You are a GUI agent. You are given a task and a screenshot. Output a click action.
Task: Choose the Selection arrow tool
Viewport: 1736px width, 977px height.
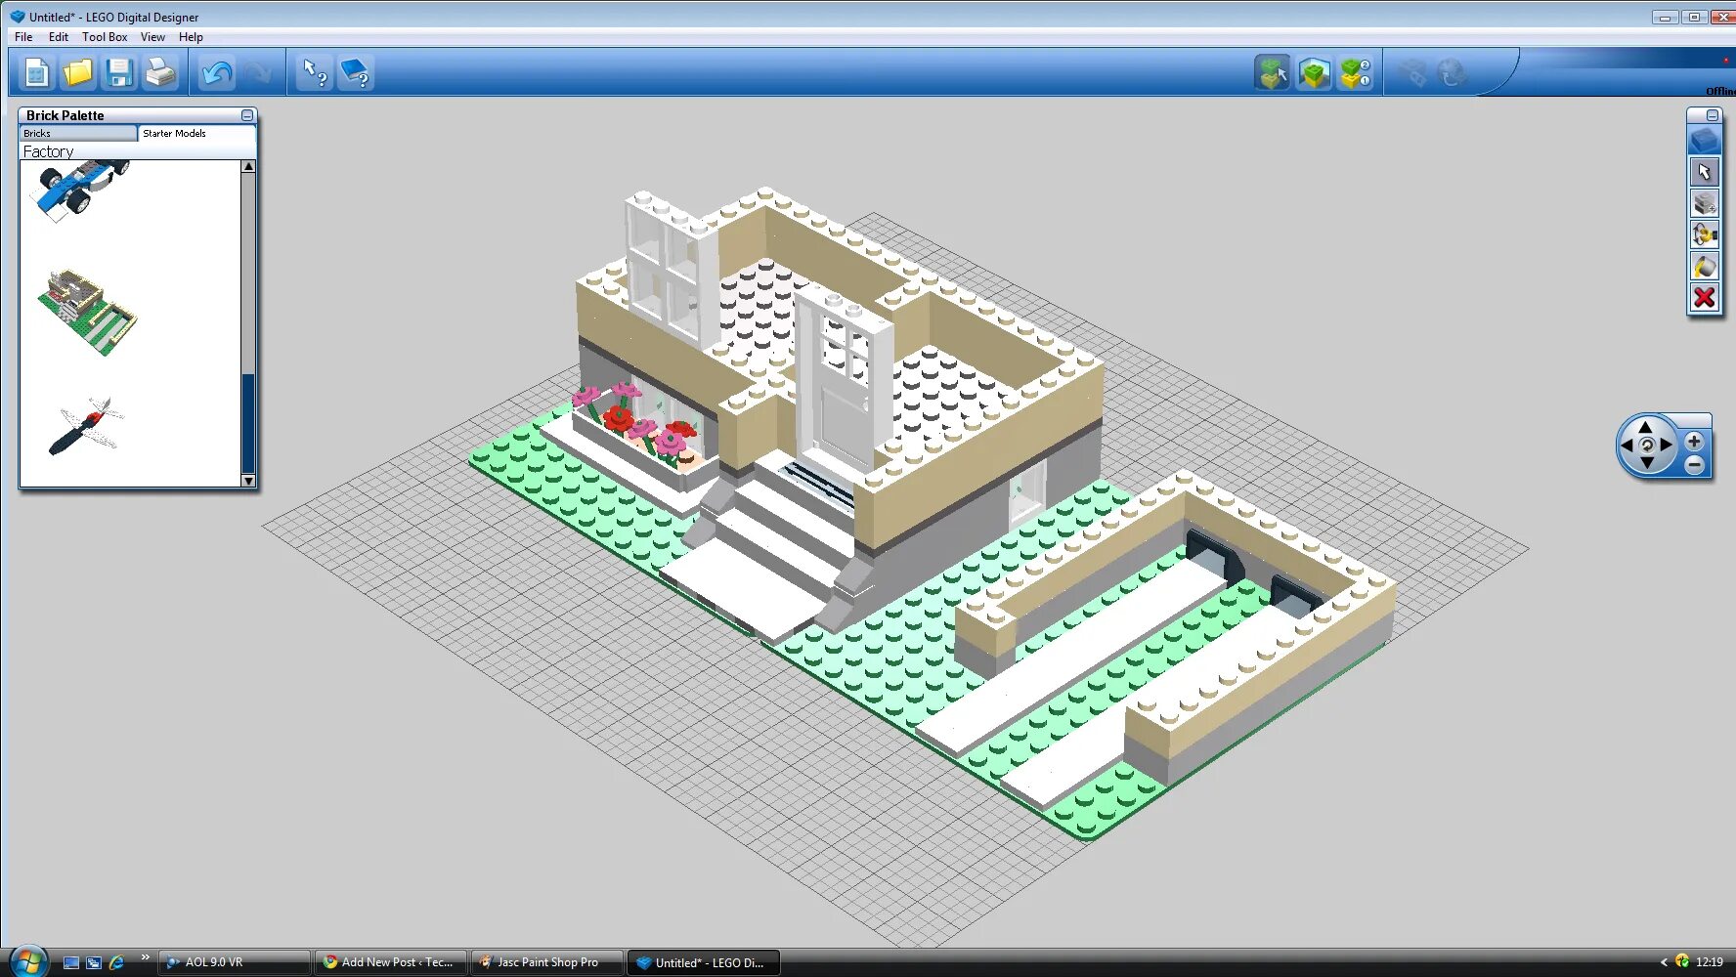tap(1705, 172)
